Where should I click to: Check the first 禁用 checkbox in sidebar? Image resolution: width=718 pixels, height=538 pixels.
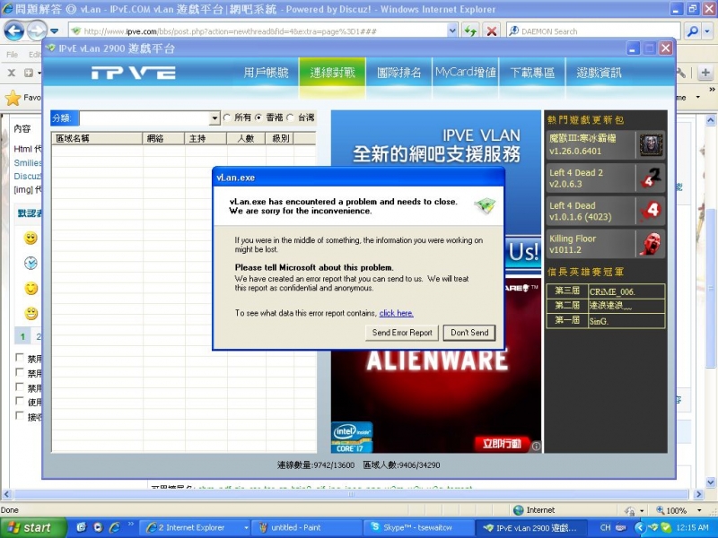(x=20, y=356)
